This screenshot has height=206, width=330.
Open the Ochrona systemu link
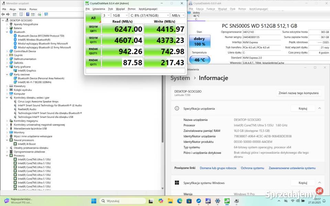pyautogui.click(x=252, y=168)
